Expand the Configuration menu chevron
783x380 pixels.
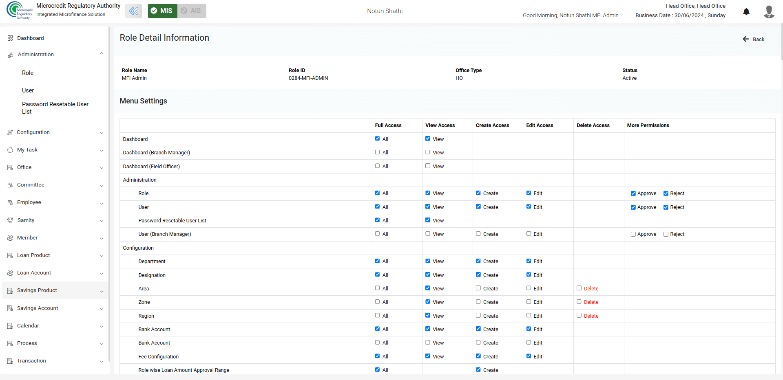point(102,133)
